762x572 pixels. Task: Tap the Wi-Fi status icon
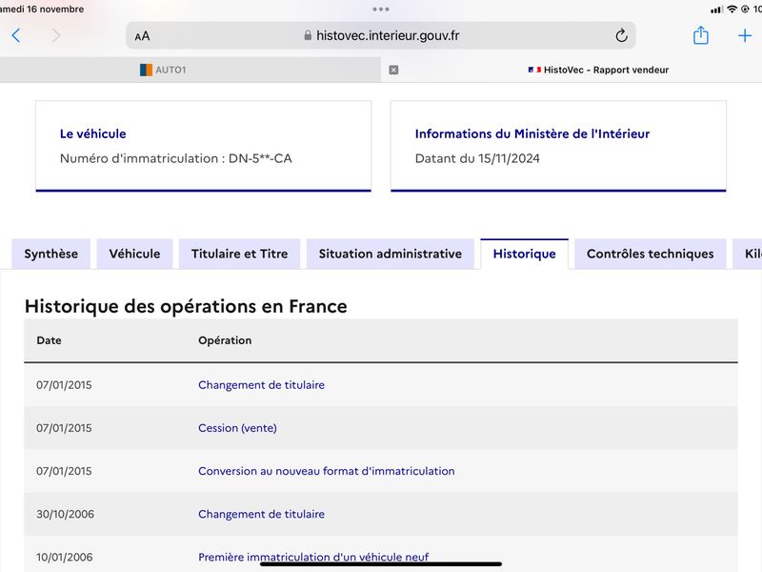732,10
